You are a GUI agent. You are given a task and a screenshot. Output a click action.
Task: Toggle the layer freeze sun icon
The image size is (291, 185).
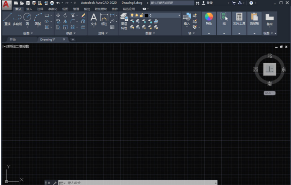click(x=137, y=15)
